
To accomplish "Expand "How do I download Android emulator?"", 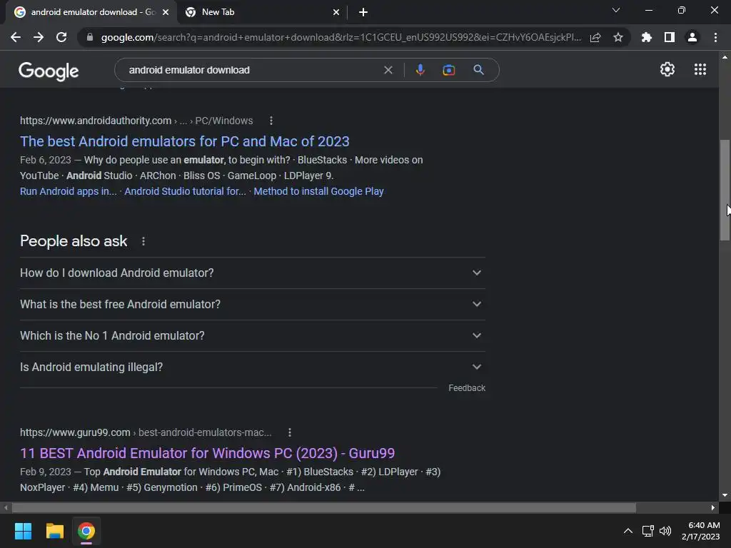I will [252, 273].
